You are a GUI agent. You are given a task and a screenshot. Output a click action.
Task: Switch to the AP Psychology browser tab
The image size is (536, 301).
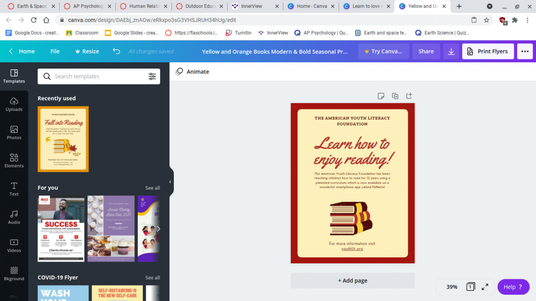point(87,6)
